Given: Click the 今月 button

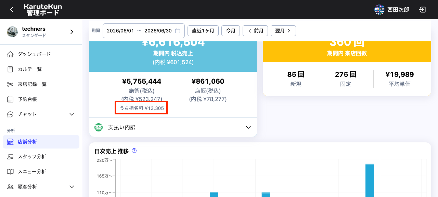Looking at the screenshot, I should [231, 31].
